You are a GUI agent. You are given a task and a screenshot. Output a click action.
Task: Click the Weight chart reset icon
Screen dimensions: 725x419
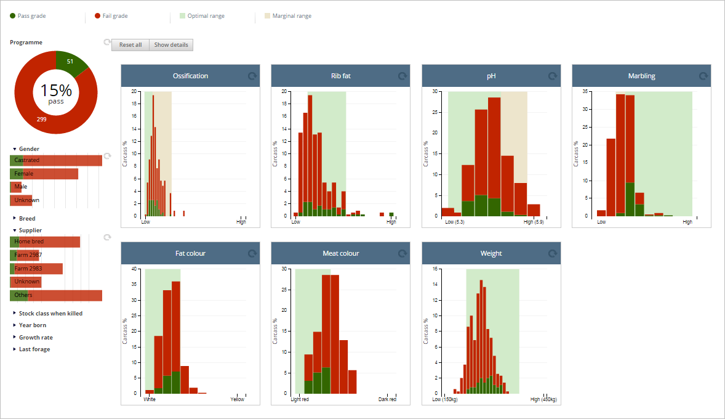[553, 253]
